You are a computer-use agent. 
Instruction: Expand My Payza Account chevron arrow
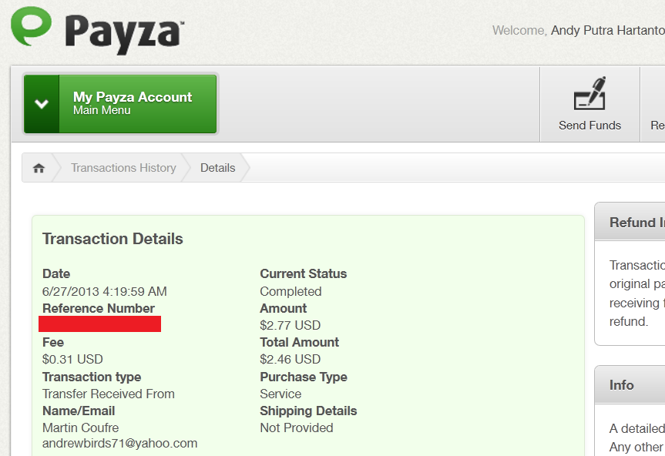click(x=42, y=104)
